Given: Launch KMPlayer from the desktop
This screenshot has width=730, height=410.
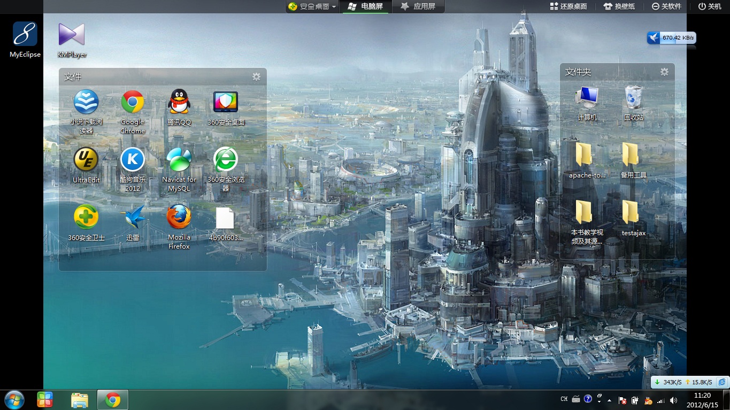Looking at the screenshot, I should coord(72,40).
